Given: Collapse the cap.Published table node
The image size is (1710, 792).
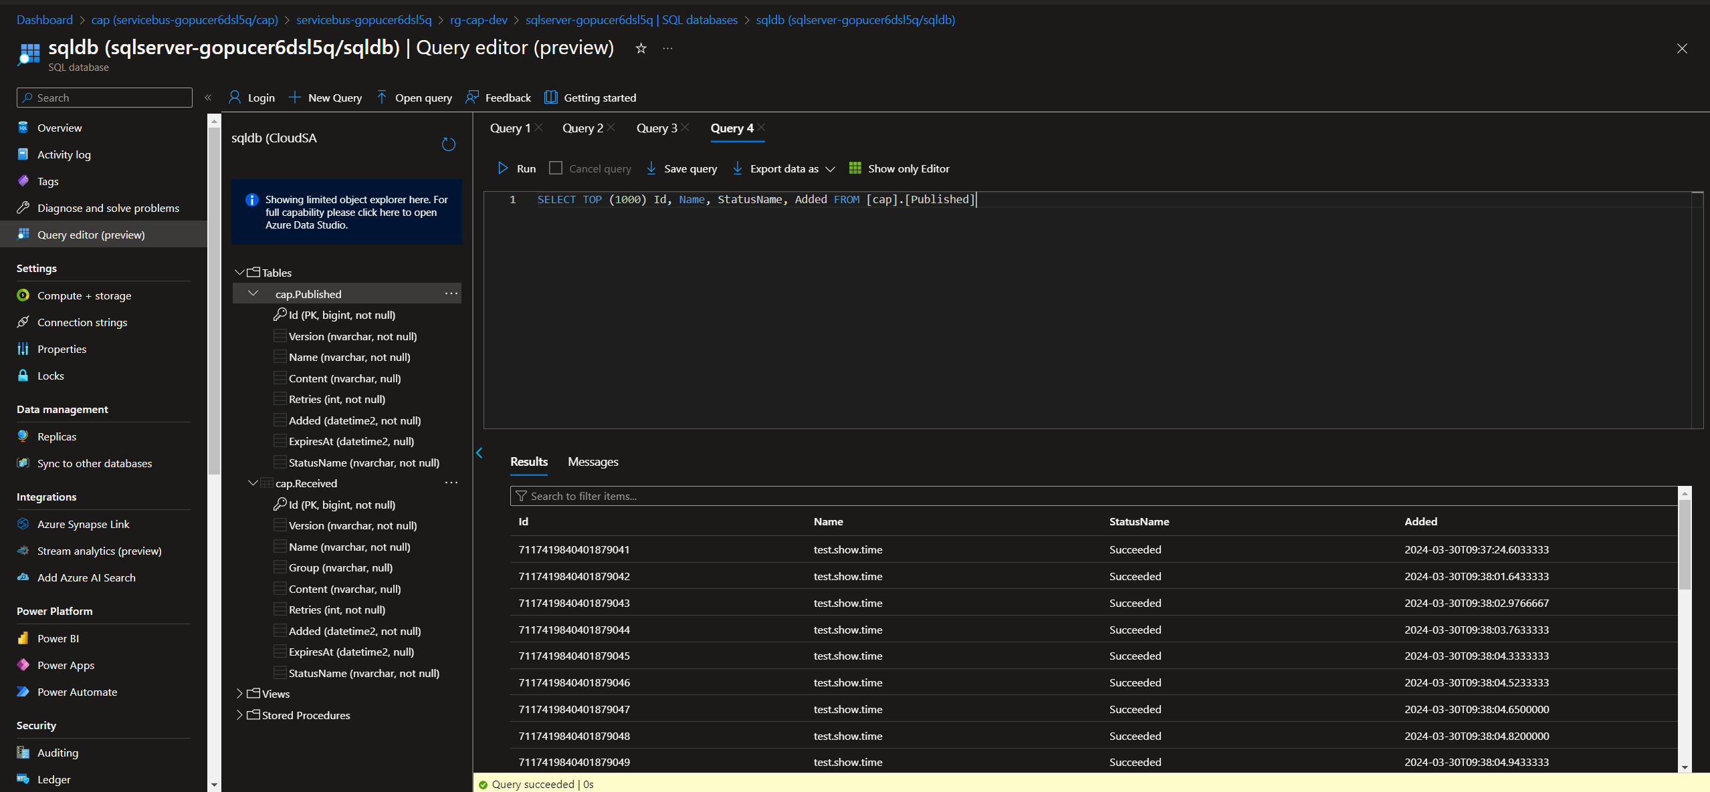Looking at the screenshot, I should point(253,293).
